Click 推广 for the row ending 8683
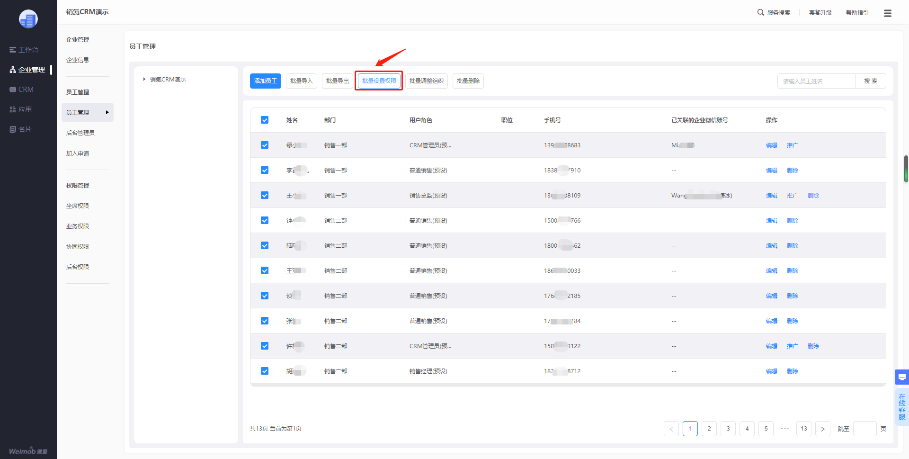The height and width of the screenshot is (459, 909). point(793,145)
